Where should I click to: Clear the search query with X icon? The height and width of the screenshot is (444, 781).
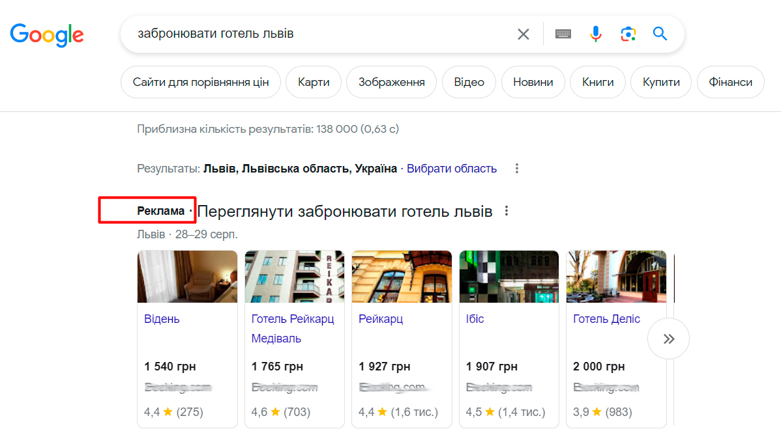(523, 34)
